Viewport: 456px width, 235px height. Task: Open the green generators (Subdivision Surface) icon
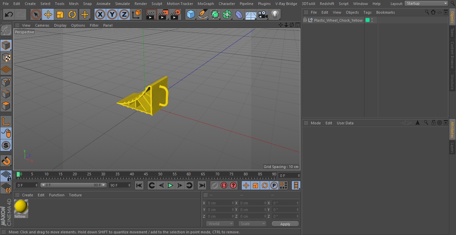coord(215,14)
